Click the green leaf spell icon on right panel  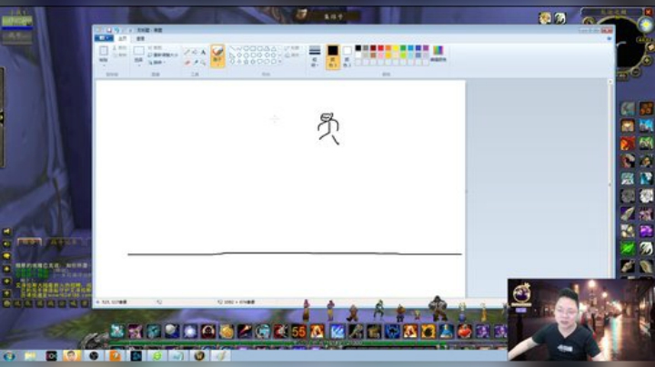pyautogui.click(x=628, y=249)
